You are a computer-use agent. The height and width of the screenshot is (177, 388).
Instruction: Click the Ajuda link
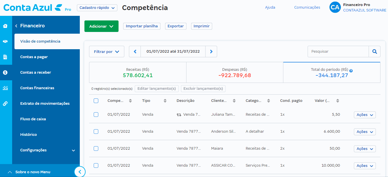pos(270,7)
